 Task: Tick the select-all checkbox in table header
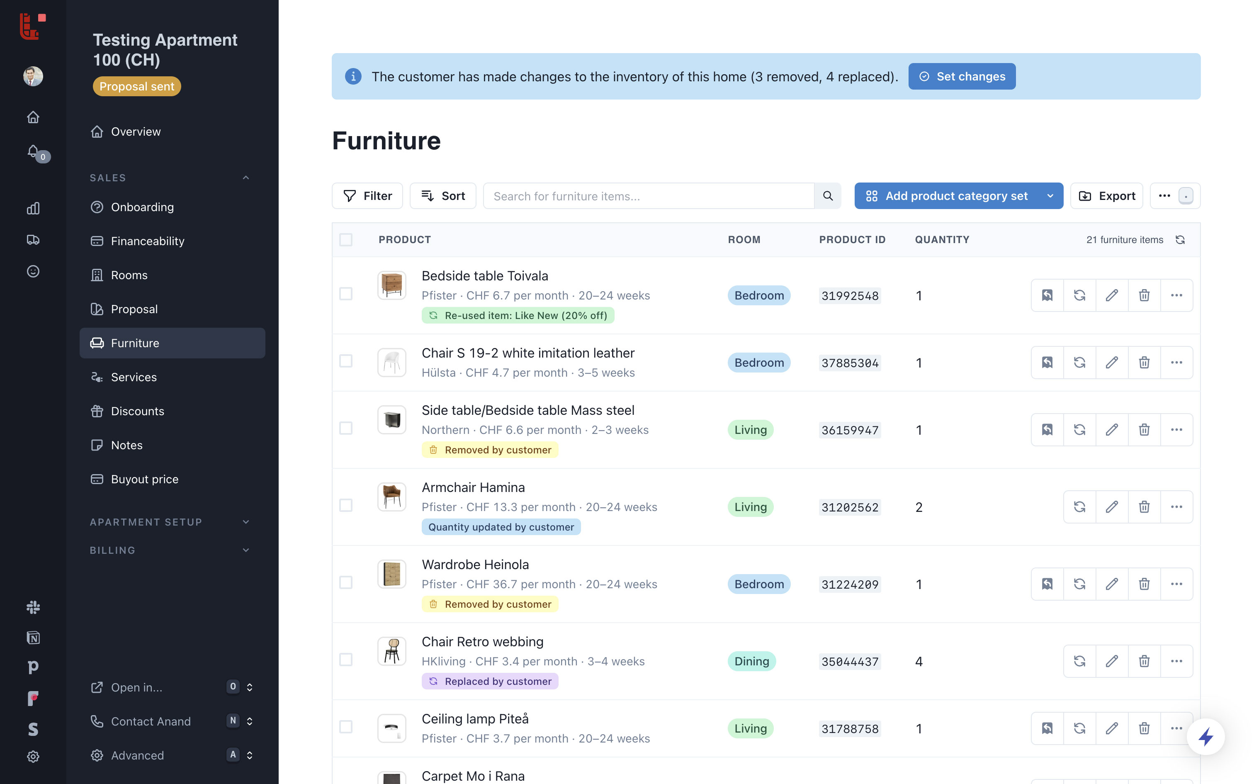click(x=345, y=240)
